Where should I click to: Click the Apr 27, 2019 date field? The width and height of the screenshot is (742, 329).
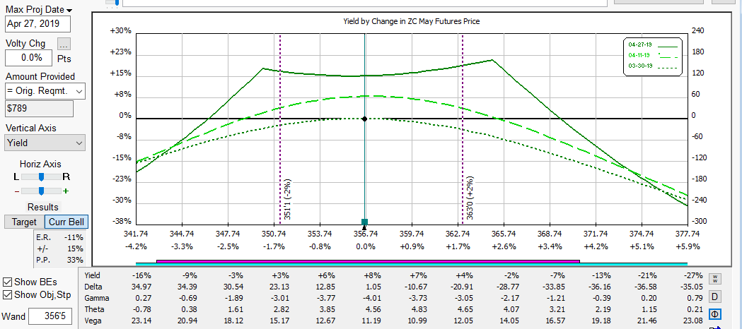(x=38, y=24)
